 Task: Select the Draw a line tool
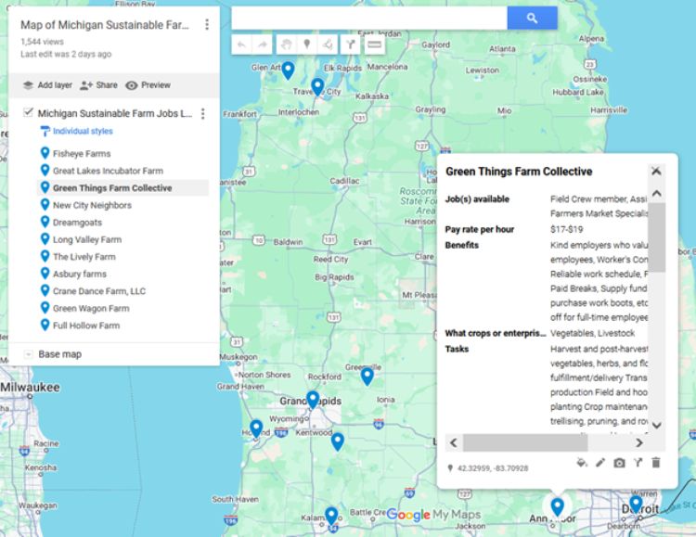[328, 45]
